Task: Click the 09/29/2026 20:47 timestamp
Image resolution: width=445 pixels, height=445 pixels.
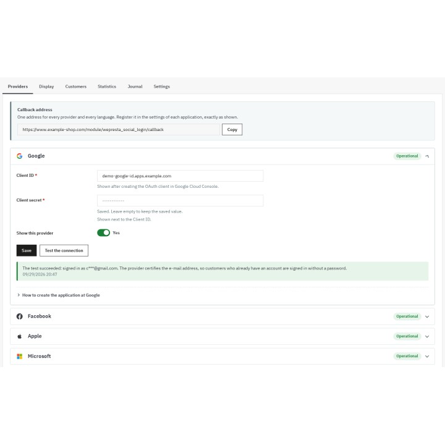Action: point(40,274)
